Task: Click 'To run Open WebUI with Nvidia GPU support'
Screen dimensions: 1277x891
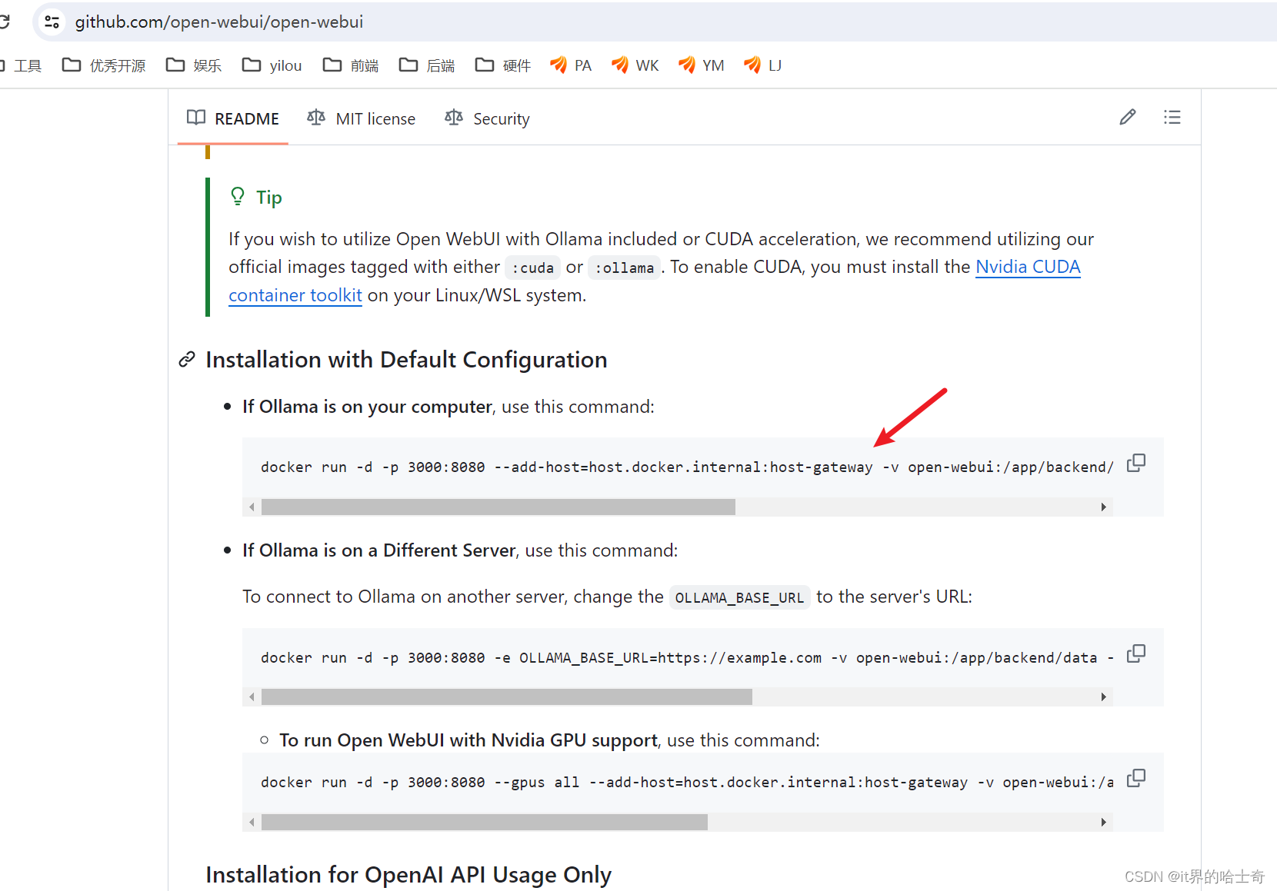Action: tap(468, 740)
